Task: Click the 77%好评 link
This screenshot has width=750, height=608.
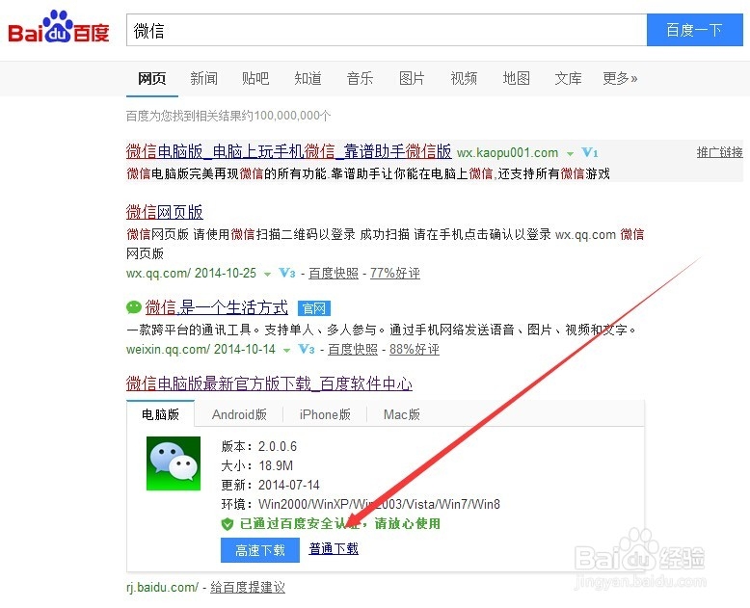Action: (395, 274)
